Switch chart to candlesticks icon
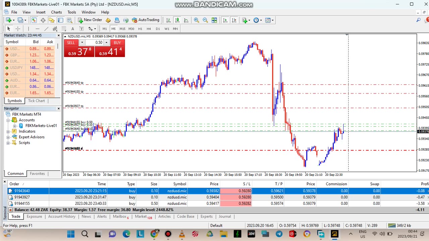This screenshot has width=429, height=241. coord(177,20)
